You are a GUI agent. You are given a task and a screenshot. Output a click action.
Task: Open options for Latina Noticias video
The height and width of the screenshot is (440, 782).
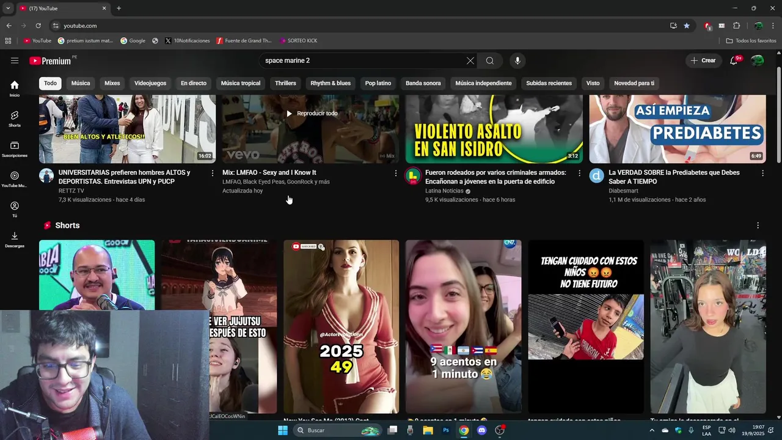point(579,174)
